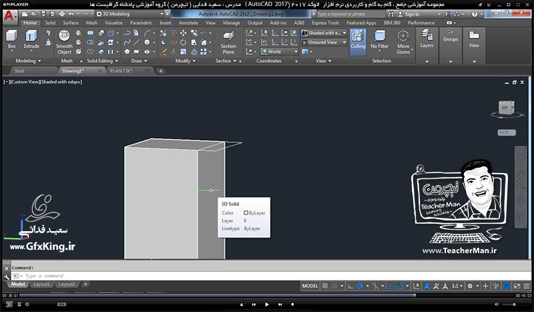Switch to the Layout1 tab
534x312 pixels.
tap(41, 284)
